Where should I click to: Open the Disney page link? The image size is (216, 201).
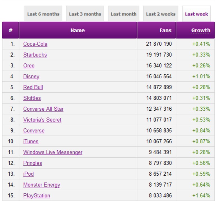click(31, 76)
